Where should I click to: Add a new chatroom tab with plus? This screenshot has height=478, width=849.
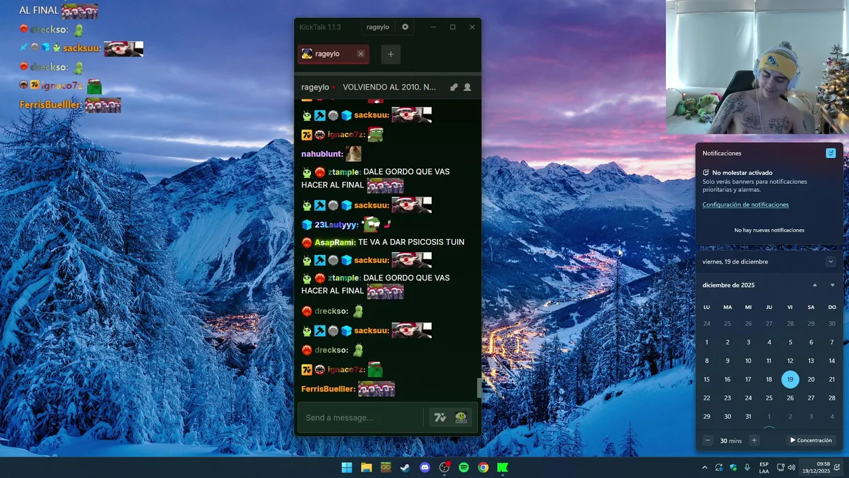click(x=391, y=54)
